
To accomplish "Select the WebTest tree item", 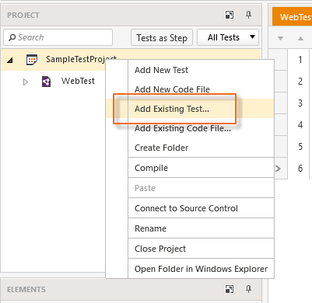I will [78, 81].
